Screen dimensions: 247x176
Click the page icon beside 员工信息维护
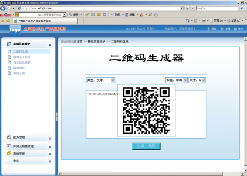[x=9, y=62]
